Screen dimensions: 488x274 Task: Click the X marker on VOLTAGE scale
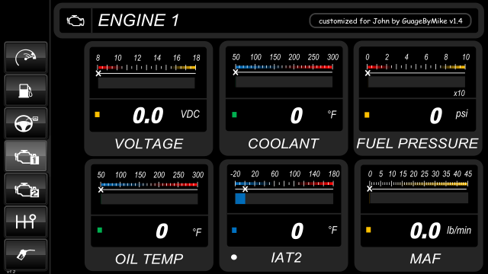(x=98, y=74)
